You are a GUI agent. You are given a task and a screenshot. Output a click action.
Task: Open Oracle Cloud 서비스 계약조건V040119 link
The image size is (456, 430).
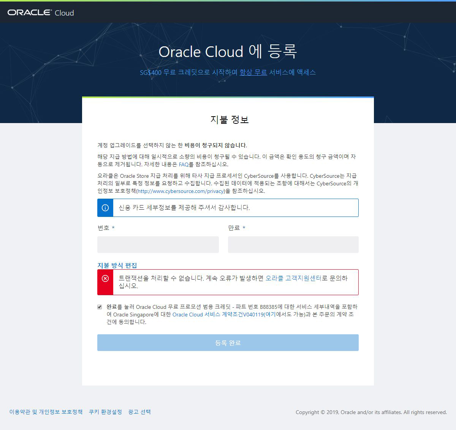[x=218, y=315]
